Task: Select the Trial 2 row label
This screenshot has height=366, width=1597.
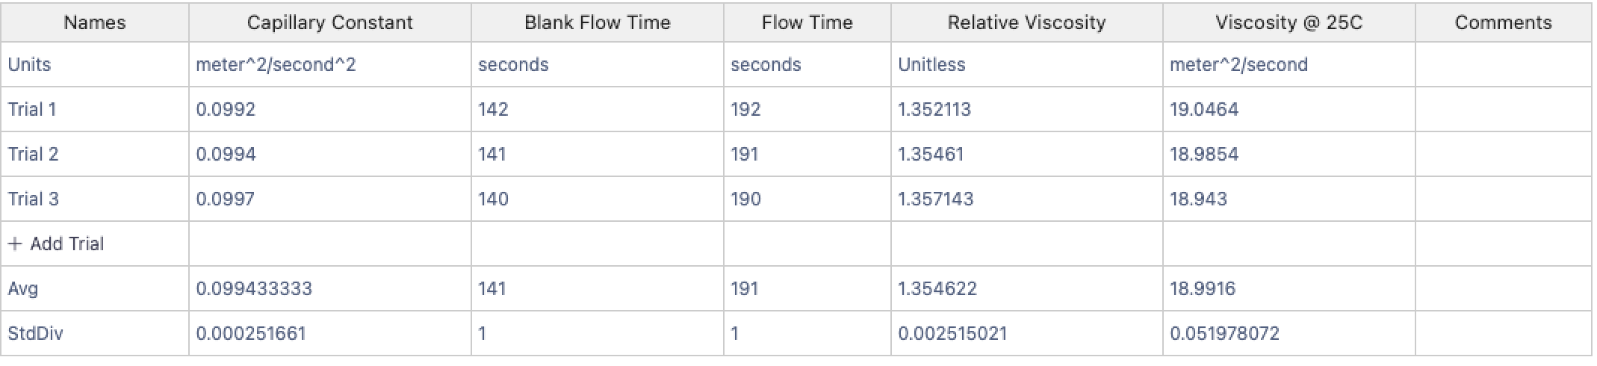Action: [x=33, y=154]
